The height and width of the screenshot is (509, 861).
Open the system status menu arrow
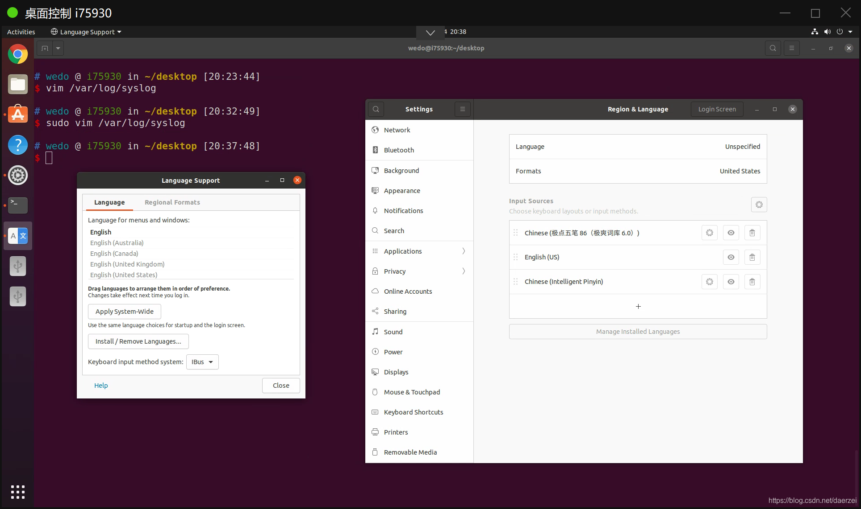(850, 32)
